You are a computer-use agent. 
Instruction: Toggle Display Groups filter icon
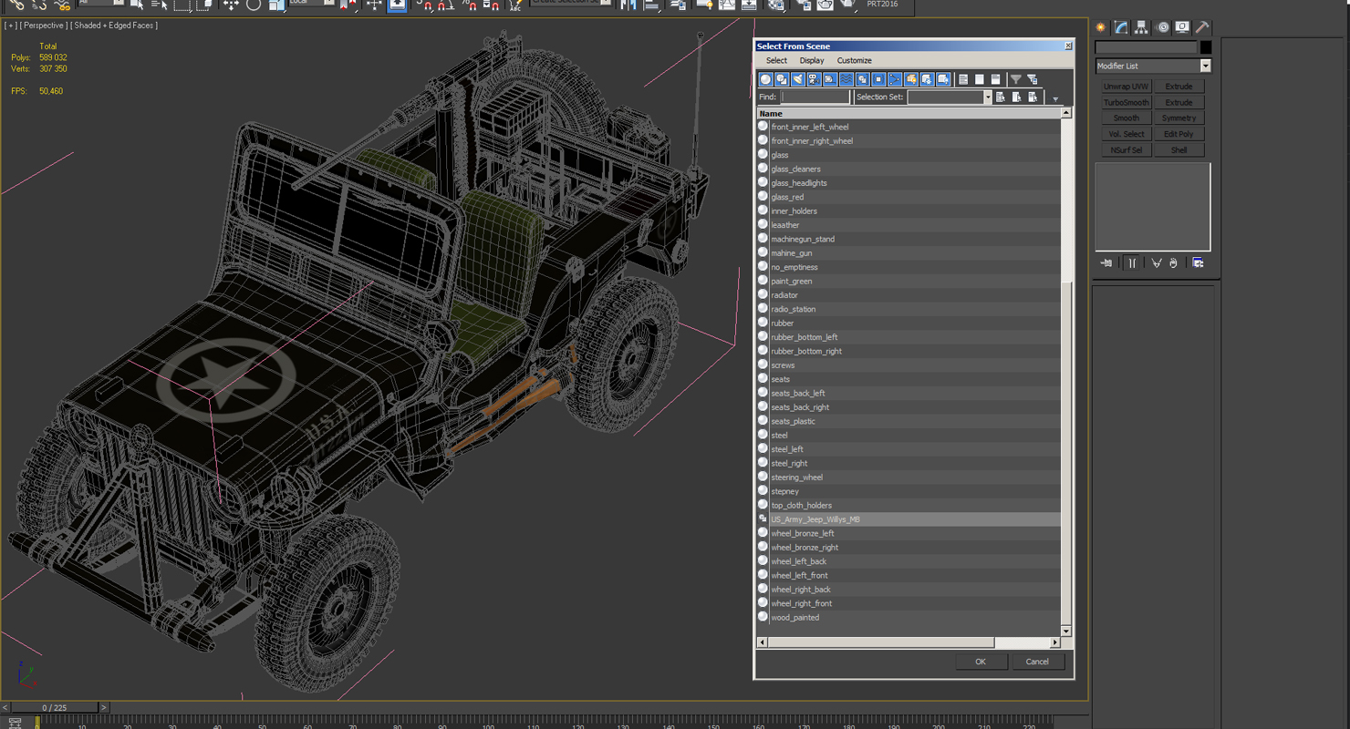point(862,79)
